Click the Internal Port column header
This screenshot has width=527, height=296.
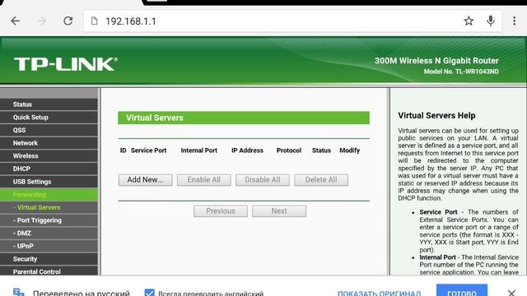tap(199, 150)
